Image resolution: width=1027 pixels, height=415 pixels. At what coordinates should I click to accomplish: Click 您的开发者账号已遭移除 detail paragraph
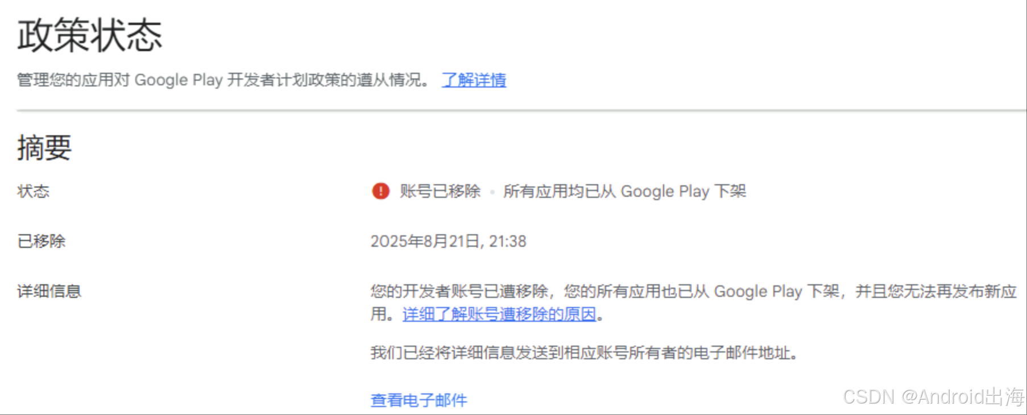[x=694, y=302]
